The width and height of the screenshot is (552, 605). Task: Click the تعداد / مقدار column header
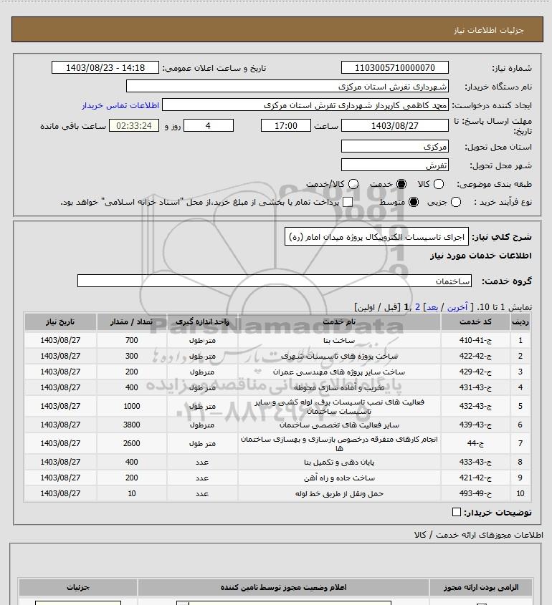point(131,321)
